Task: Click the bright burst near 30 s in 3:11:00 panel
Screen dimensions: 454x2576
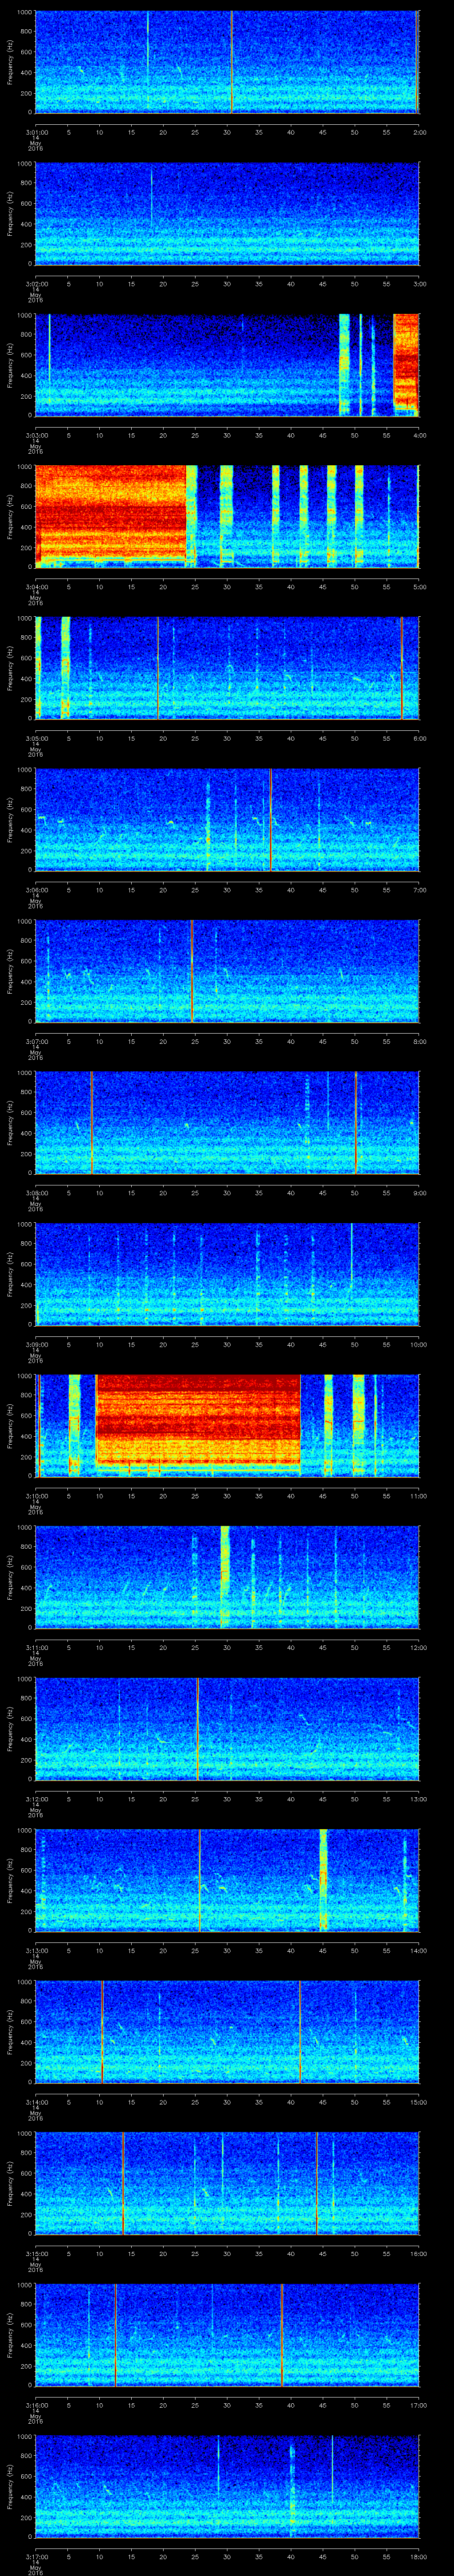Action: pyautogui.click(x=224, y=1578)
